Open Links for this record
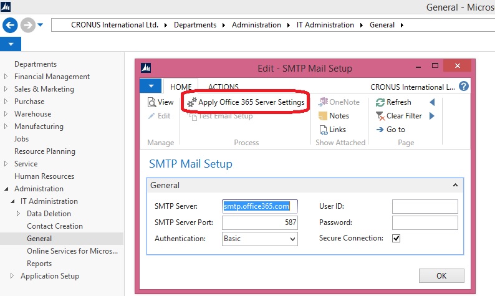495x296 pixels. click(x=332, y=130)
